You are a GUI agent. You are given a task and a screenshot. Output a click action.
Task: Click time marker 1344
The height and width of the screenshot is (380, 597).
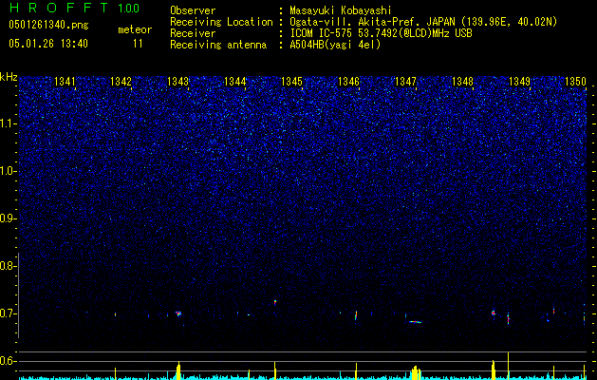pos(235,82)
